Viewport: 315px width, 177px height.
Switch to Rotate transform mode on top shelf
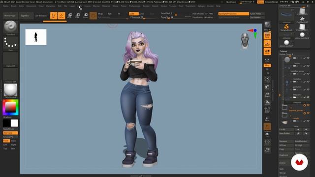click(85, 16)
